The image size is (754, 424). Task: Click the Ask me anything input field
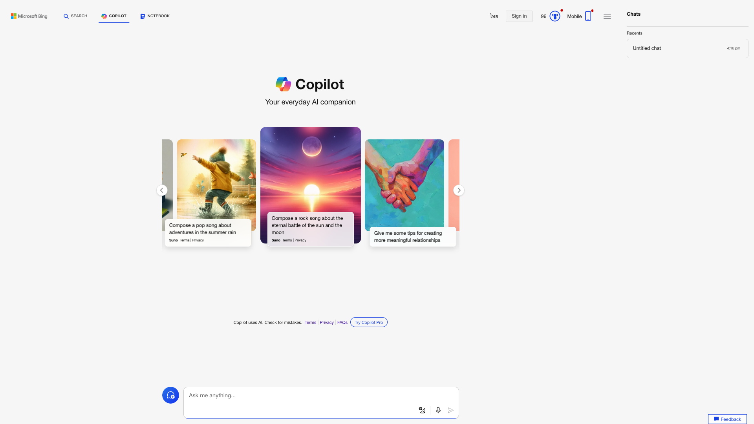321,395
